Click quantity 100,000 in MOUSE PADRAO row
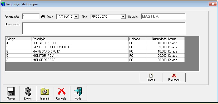This screenshot has height=104, width=218. pyautogui.click(x=157, y=60)
